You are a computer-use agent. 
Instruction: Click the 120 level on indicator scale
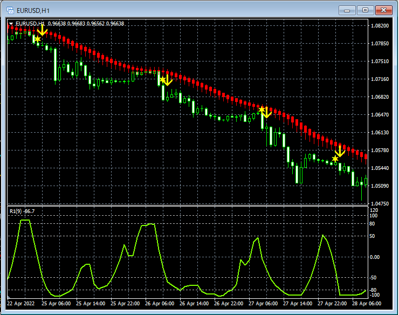[374, 210]
